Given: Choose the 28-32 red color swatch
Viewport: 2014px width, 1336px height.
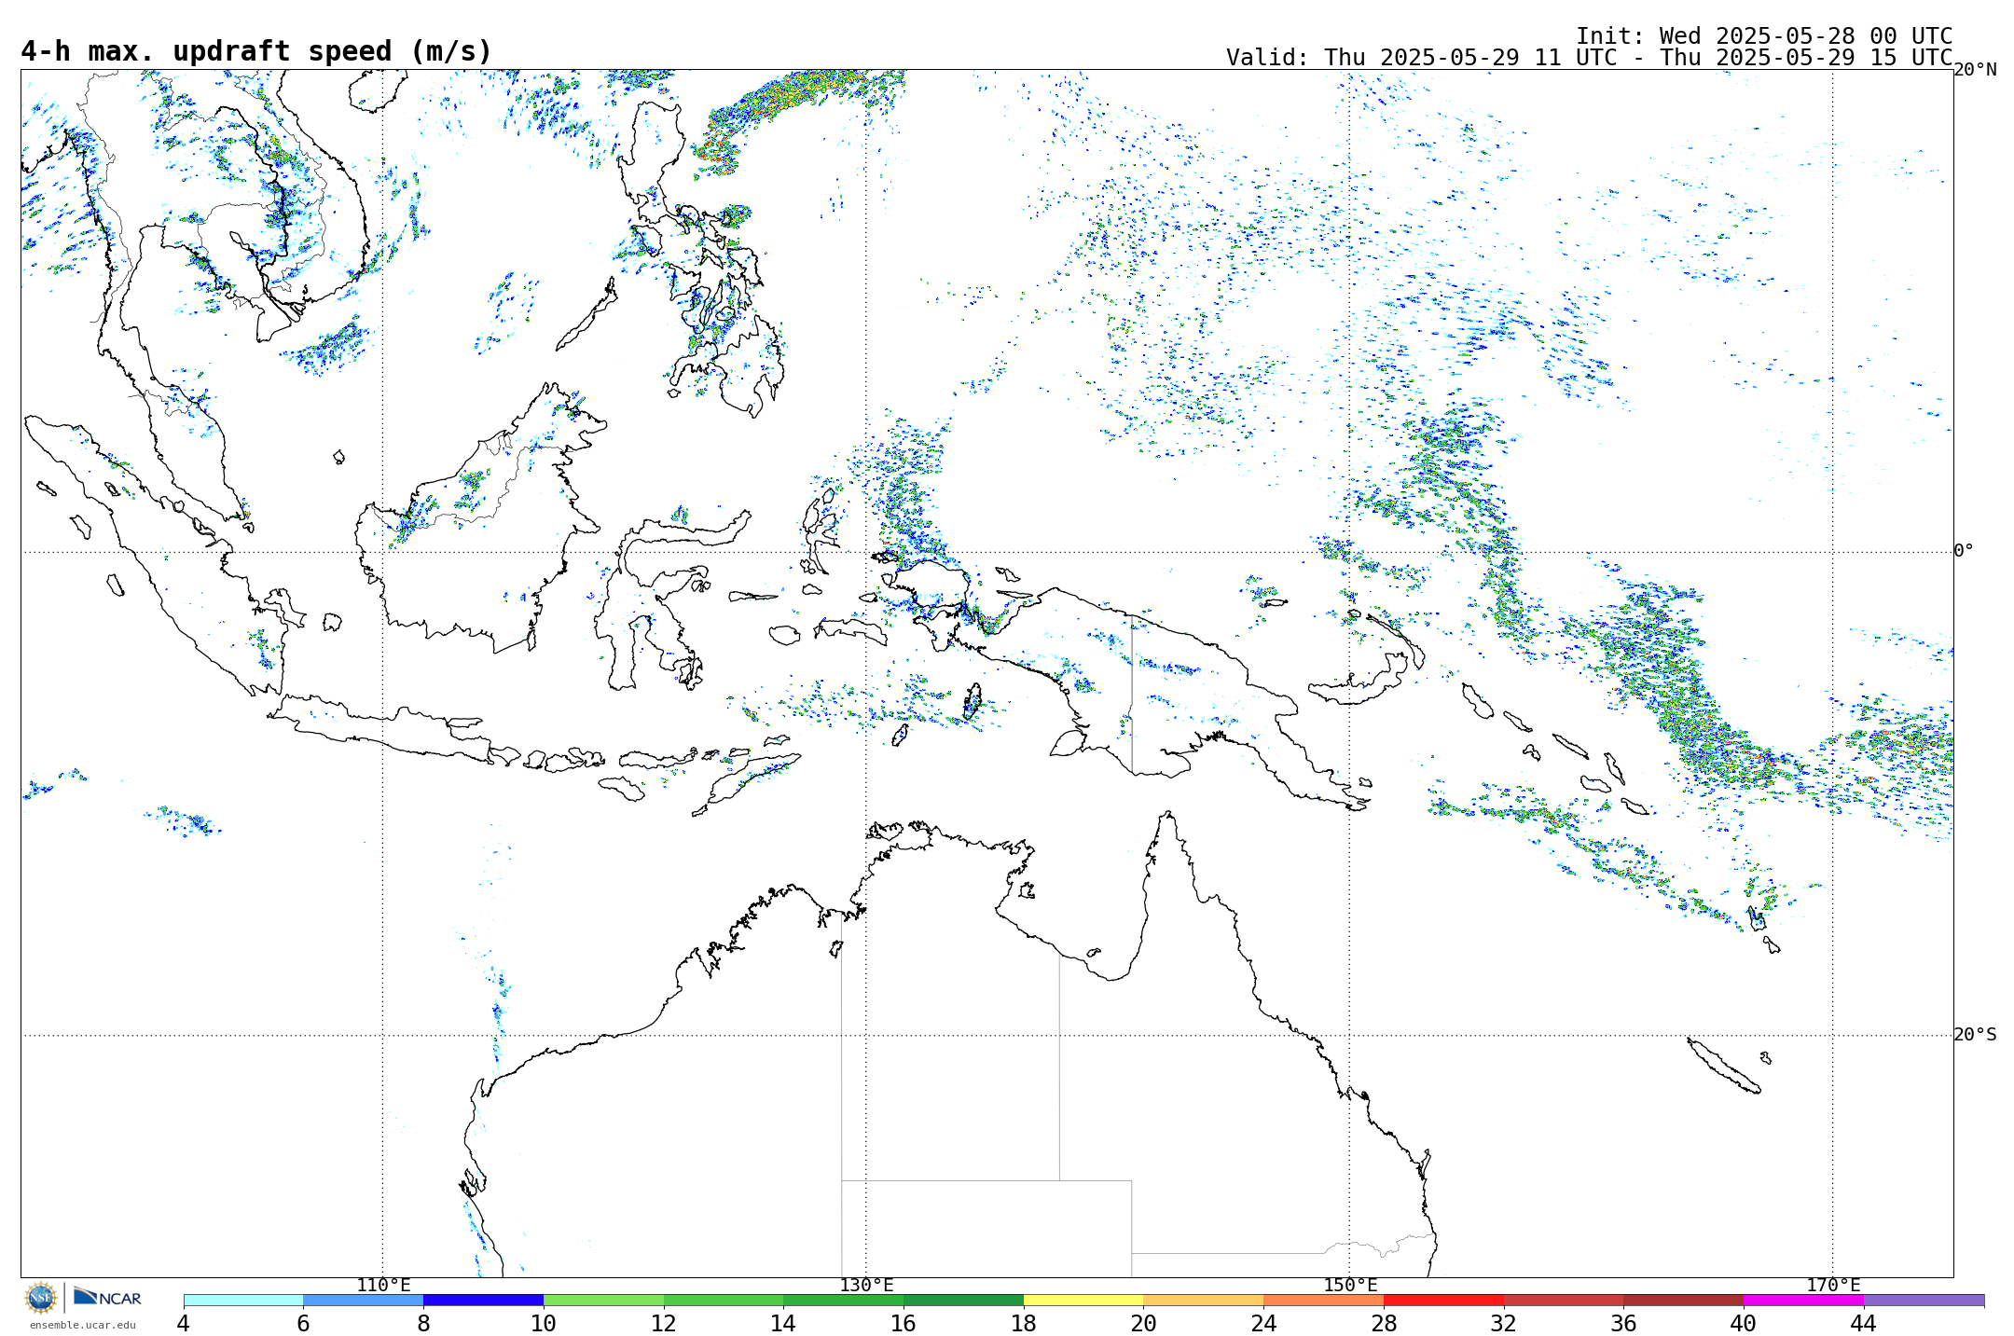Looking at the screenshot, I should (x=1443, y=1300).
